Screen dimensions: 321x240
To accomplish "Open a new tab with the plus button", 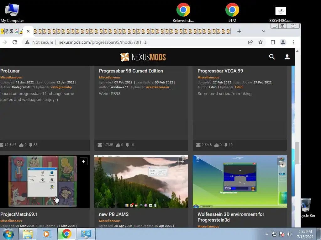I will point(239,31).
